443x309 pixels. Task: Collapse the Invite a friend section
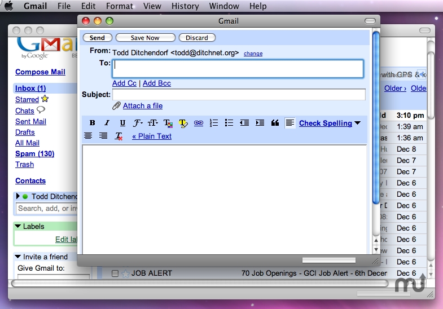click(18, 257)
